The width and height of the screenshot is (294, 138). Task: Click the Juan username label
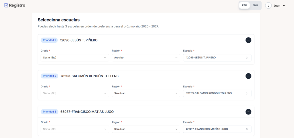tap(277, 5)
